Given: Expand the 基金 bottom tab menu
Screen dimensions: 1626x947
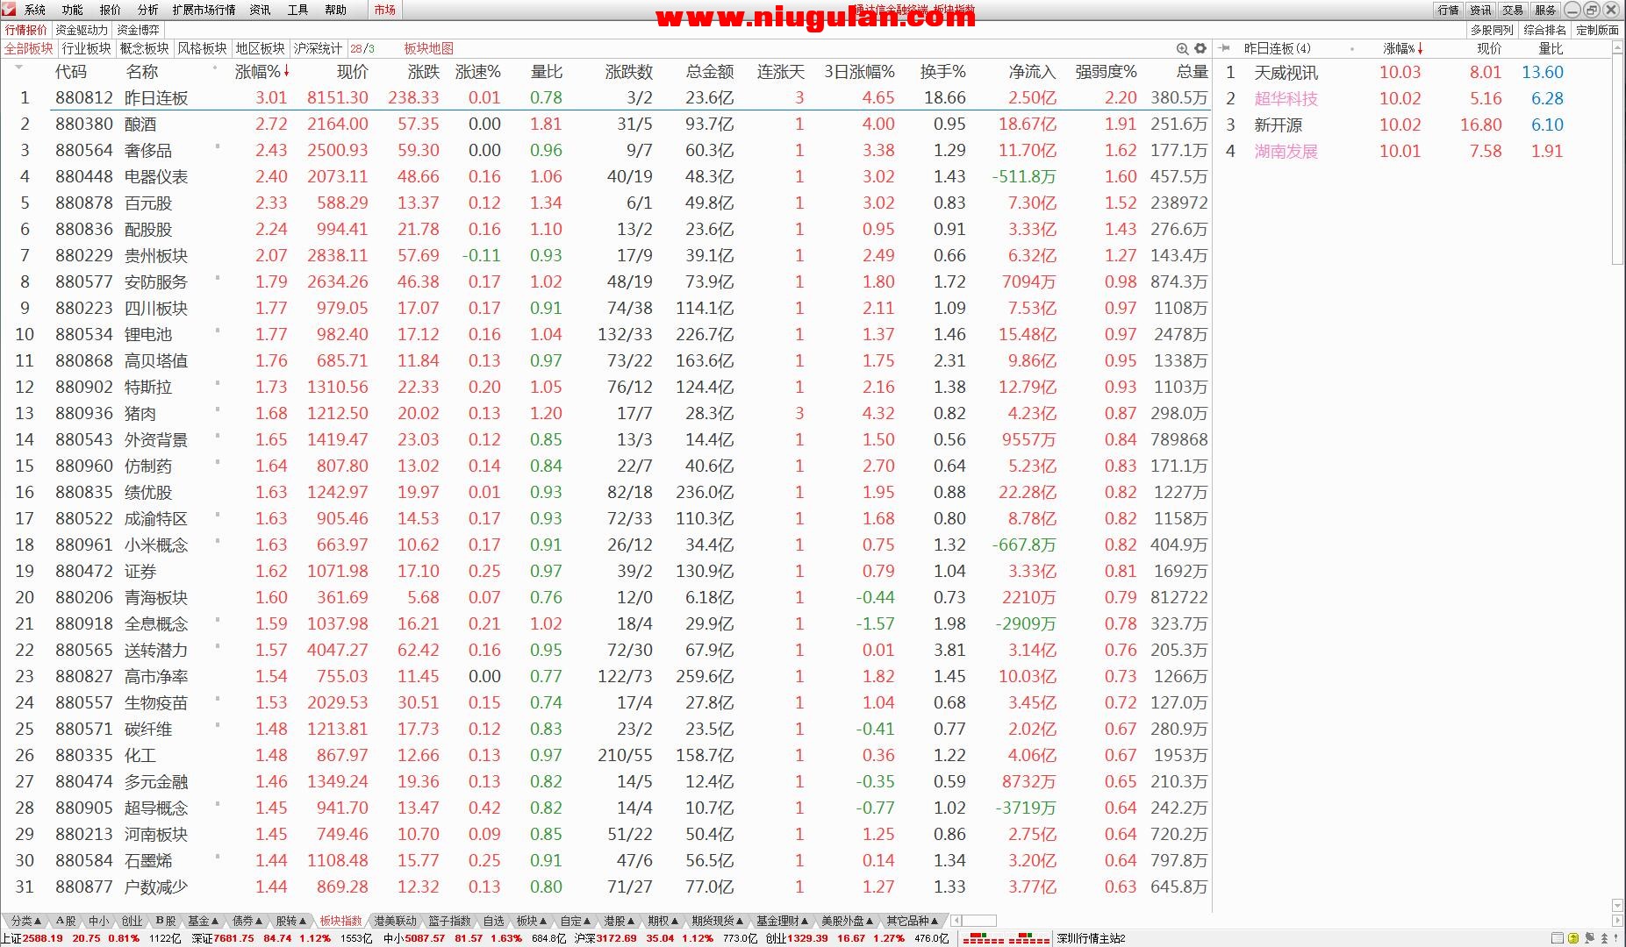Looking at the screenshot, I should point(204,921).
